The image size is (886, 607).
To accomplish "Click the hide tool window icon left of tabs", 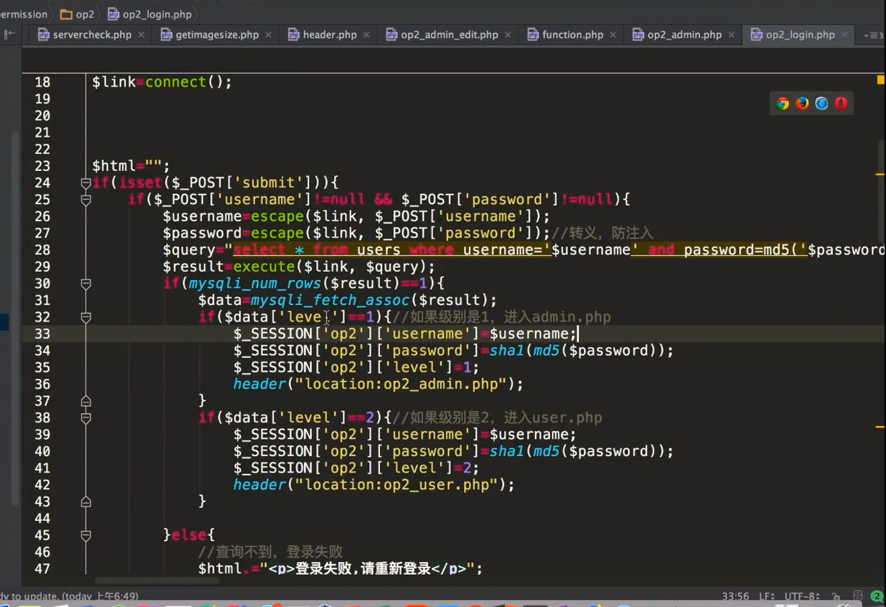I will (x=9, y=34).
